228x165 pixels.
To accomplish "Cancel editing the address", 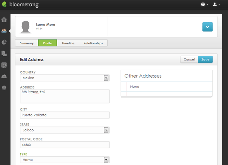I will [x=189, y=59].
